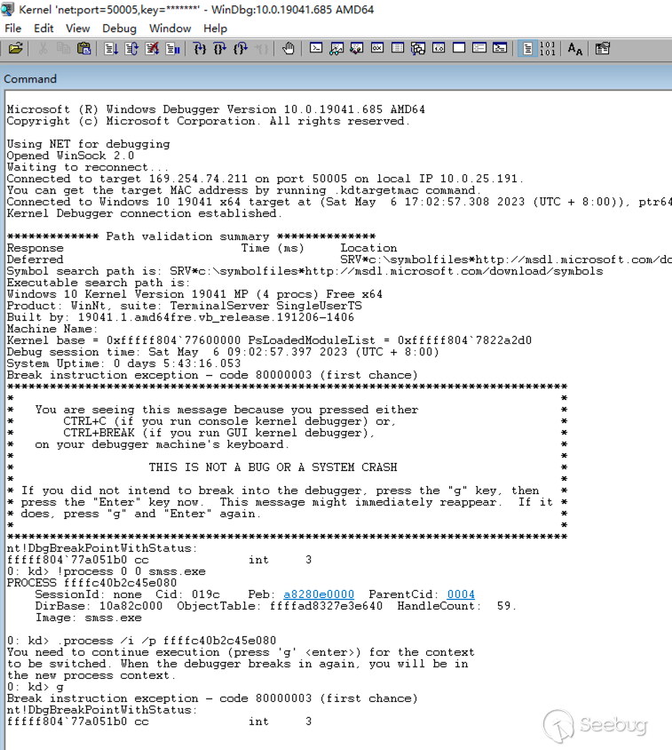Image resolution: width=672 pixels, height=750 pixels.
Task: Click the 'Kernel Debugger connection established.' line
Action: [144, 213]
